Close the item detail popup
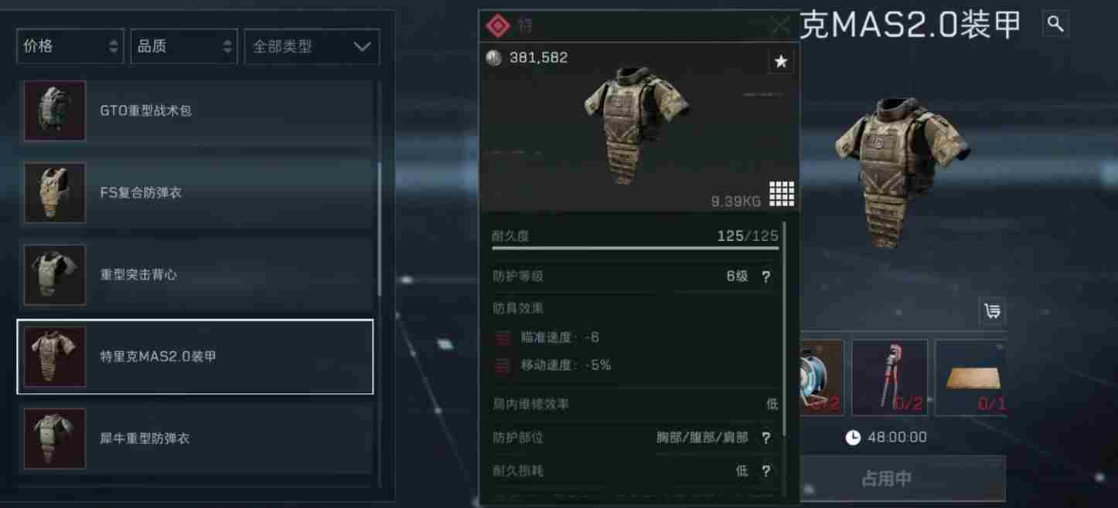The width and height of the screenshot is (1118, 508). (x=782, y=25)
